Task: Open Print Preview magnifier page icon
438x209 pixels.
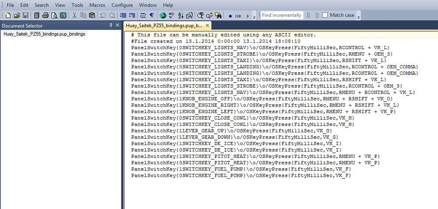Action: coord(54,15)
